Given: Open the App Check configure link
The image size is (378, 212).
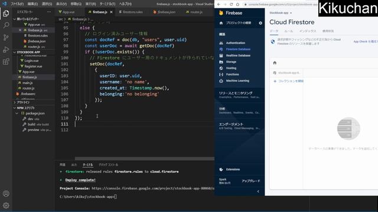Looking at the screenshot, I should [365, 41].
